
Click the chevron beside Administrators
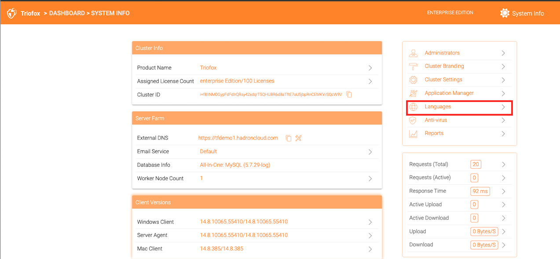coord(503,53)
